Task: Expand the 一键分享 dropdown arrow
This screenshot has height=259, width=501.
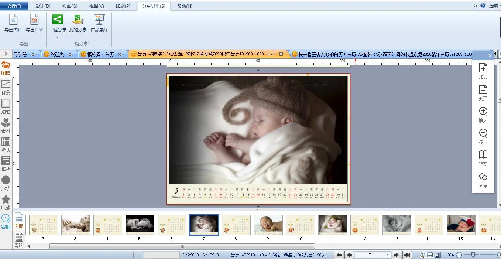Action: [x=58, y=37]
